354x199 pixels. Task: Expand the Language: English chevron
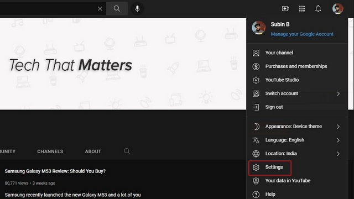click(338, 140)
